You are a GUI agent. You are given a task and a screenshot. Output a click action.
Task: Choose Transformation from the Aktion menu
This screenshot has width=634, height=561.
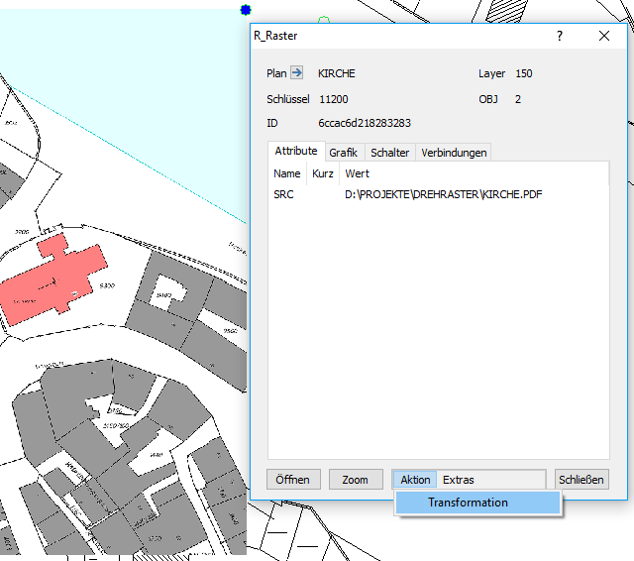(x=468, y=503)
